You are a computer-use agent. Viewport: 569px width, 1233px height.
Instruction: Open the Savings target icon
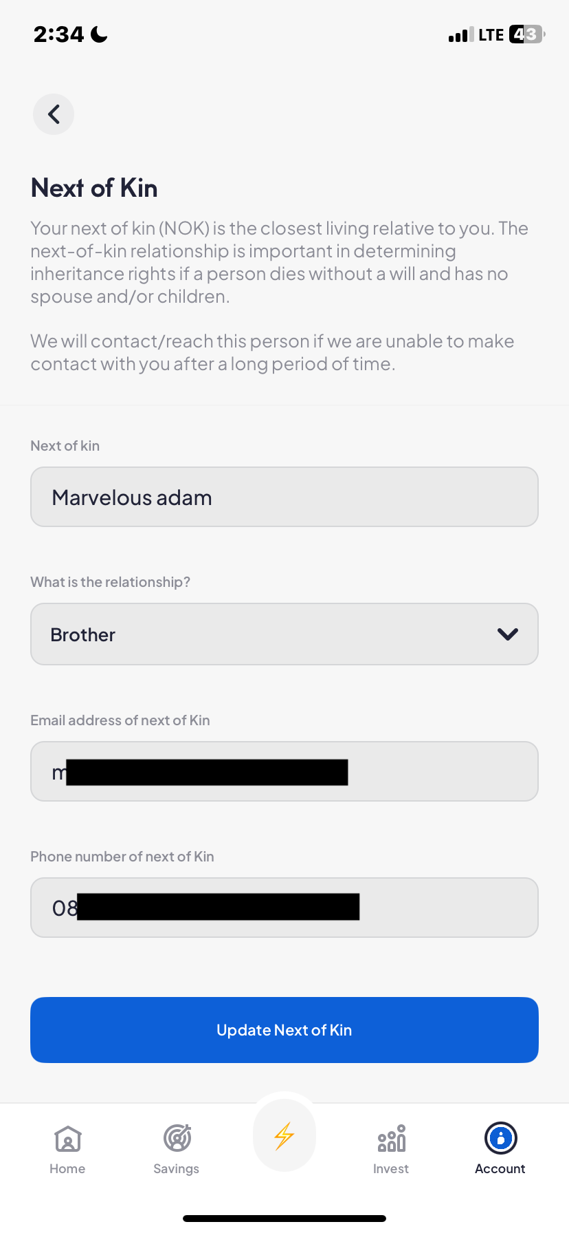click(177, 1138)
